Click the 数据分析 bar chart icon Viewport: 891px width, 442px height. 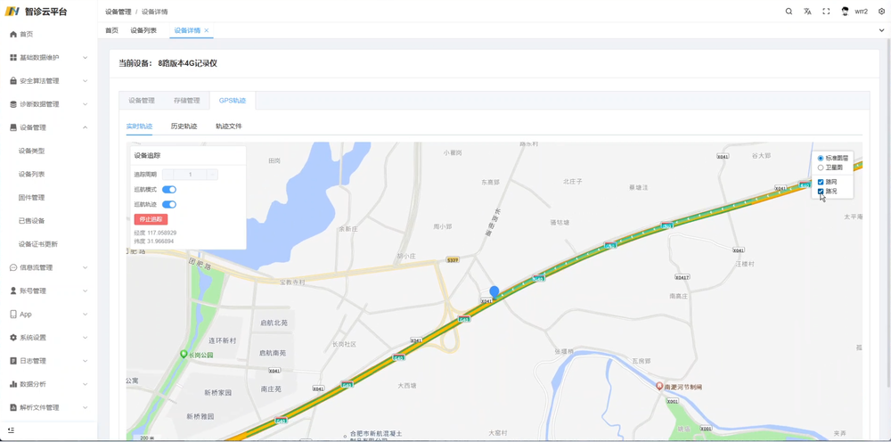[x=13, y=383]
